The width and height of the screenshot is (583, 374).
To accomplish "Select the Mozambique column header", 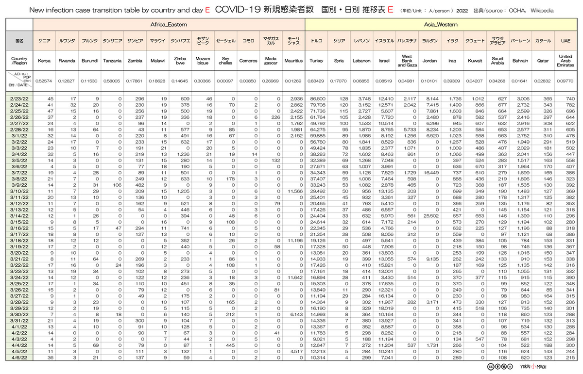I will tap(203, 61).
